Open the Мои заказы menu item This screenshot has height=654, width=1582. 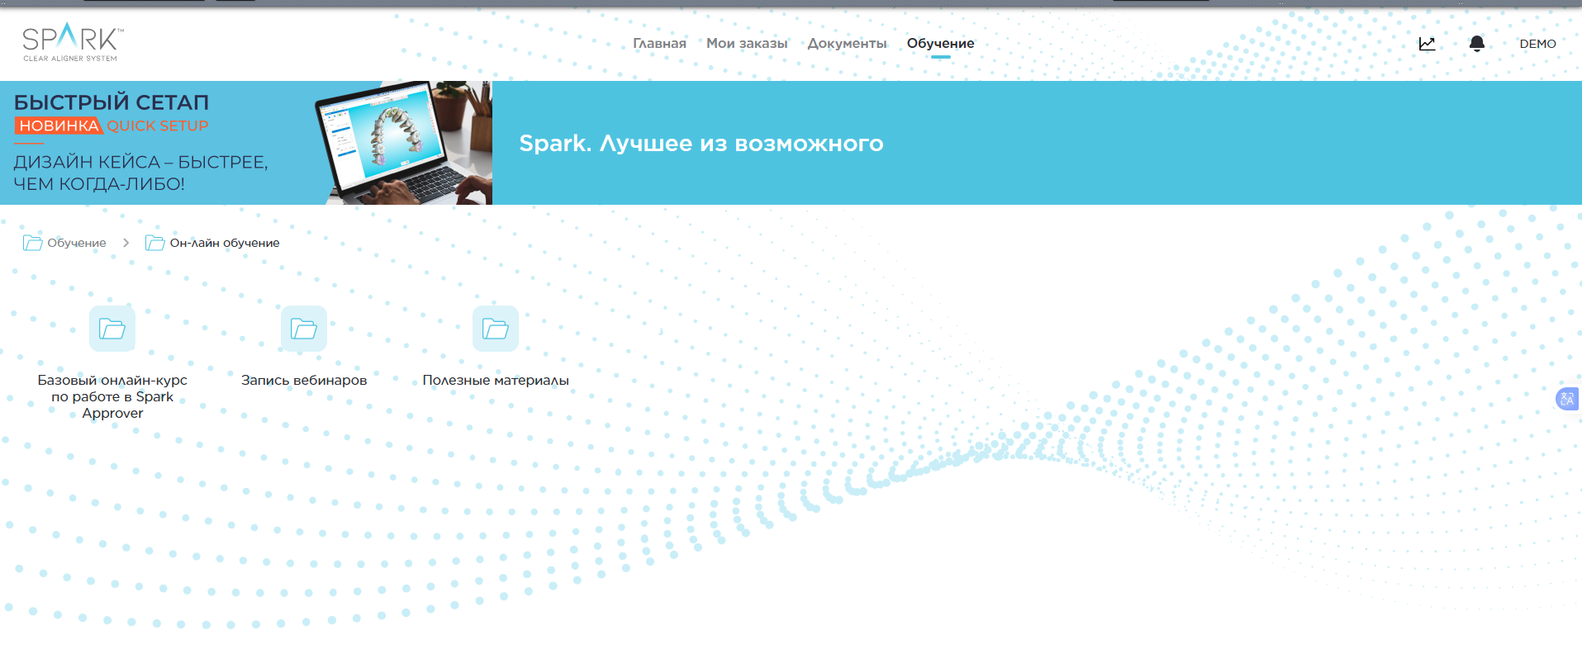pos(747,44)
